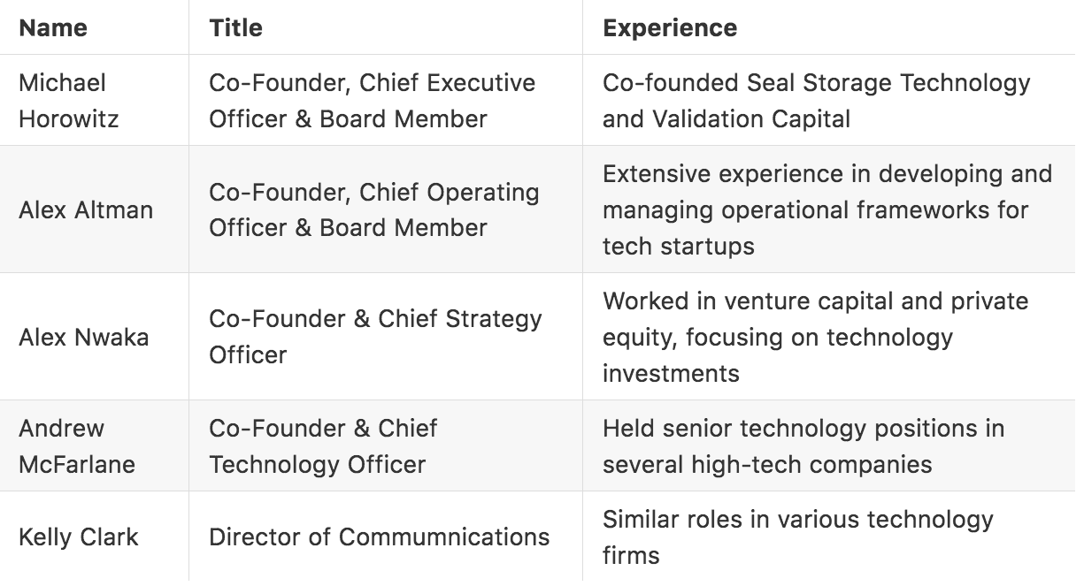Click the Chief Technology Officer title cell
The width and height of the screenshot is (1084, 586).
pos(323,446)
